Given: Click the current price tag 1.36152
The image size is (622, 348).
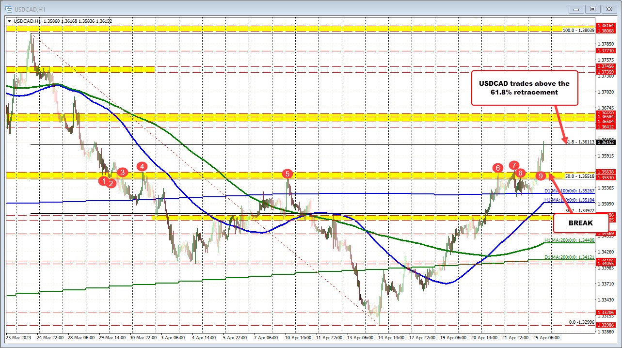Looking at the screenshot, I should click(606, 142).
